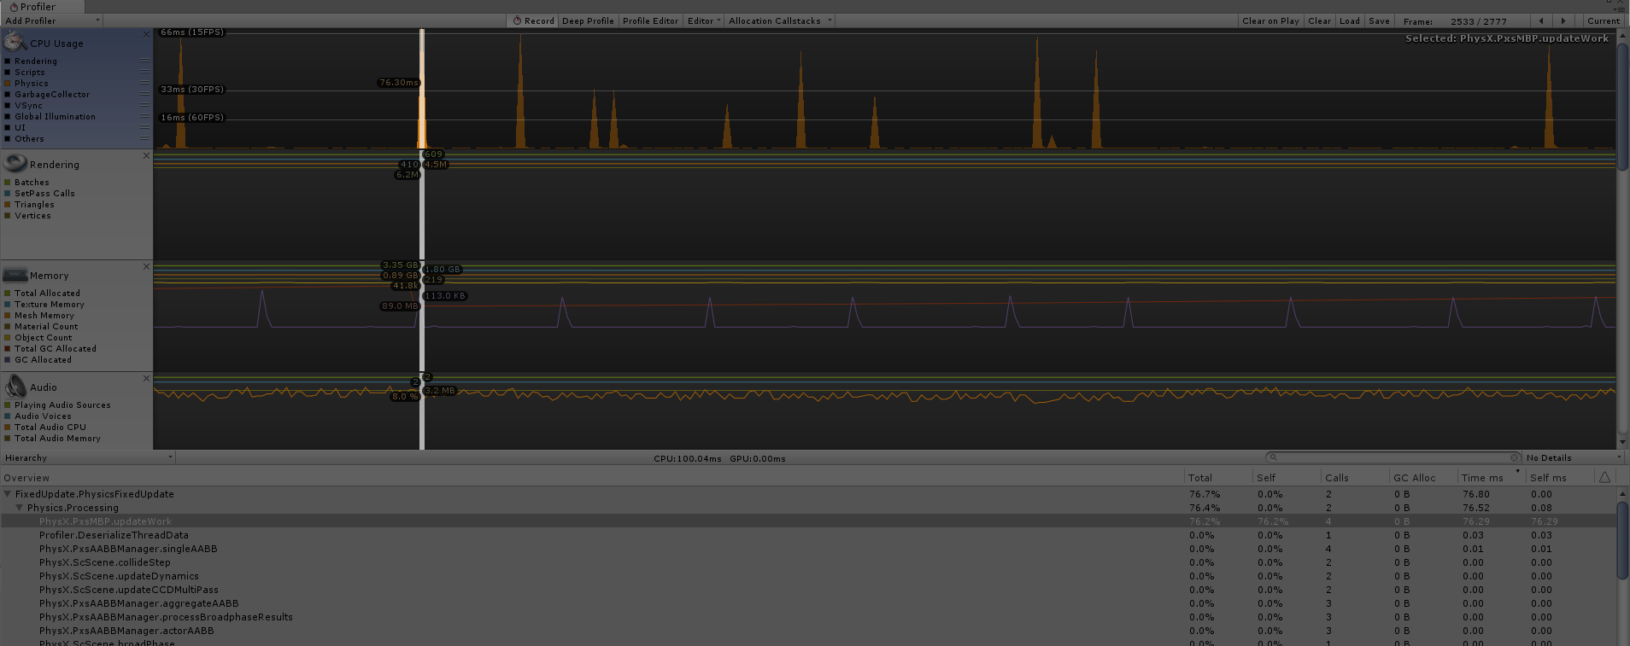Toggle GarbageCollector category in CPU chart

pyautogui.click(x=7, y=94)
